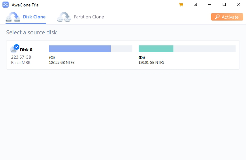Open the shopping cart purchase icon
This screenshot has width=246, height=166.
(x=181, y=5)
